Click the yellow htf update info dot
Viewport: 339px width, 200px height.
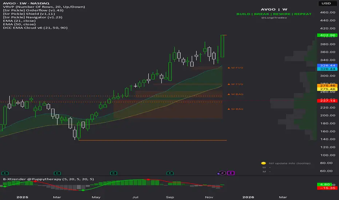pos(263,163)
